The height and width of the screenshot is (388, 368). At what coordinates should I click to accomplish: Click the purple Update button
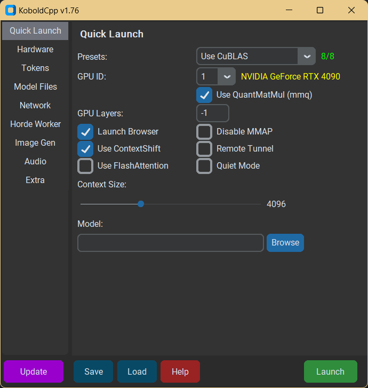34,371
